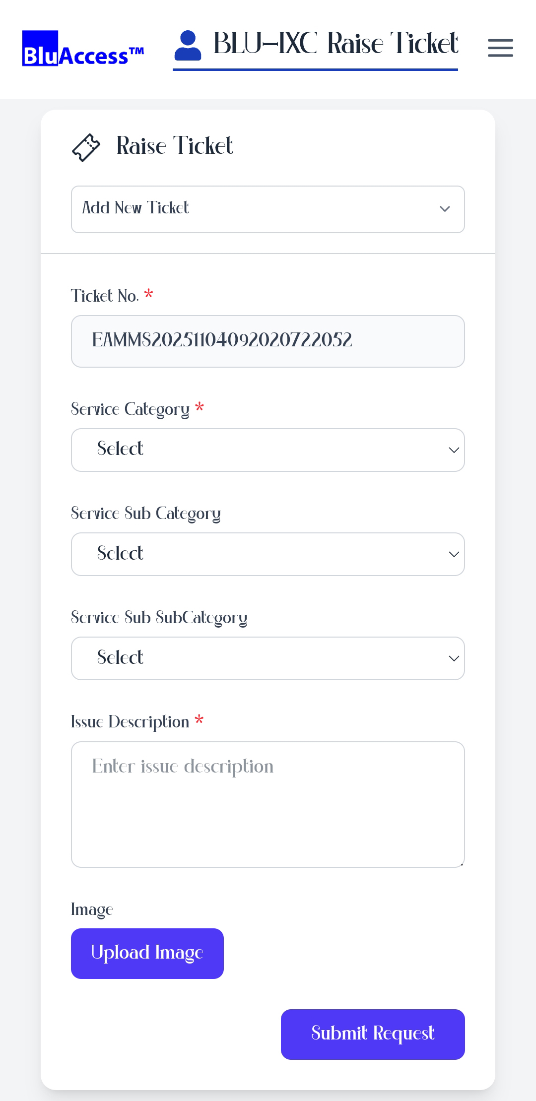The image size is (536, 1101).
Task: Click the Add New Ticket chevron arrow
Action: click(x=445, y=209)
